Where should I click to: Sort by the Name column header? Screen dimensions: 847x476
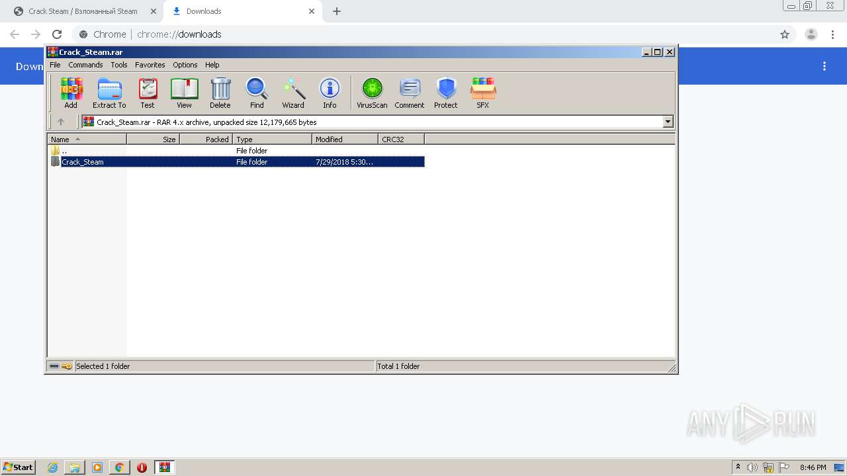[87, 139]
